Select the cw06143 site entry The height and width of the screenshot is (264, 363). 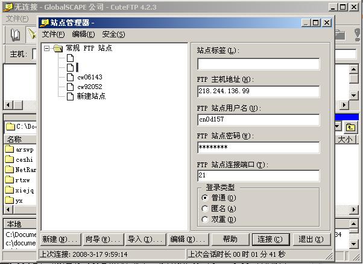[89, 77]
